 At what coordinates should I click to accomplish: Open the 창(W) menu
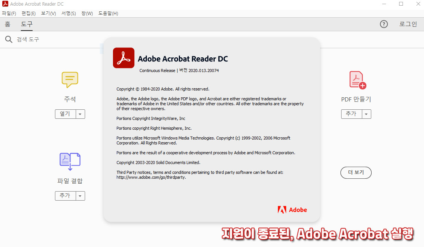pos(87,13)
